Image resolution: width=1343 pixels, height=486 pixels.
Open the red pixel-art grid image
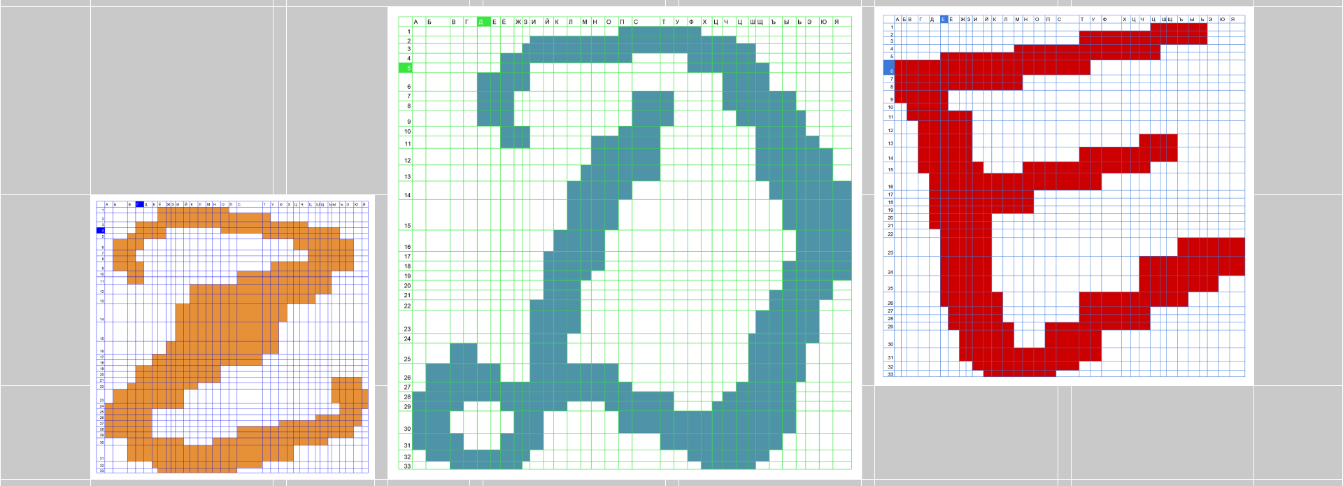pyautogui.click(x=1064, y=196)
